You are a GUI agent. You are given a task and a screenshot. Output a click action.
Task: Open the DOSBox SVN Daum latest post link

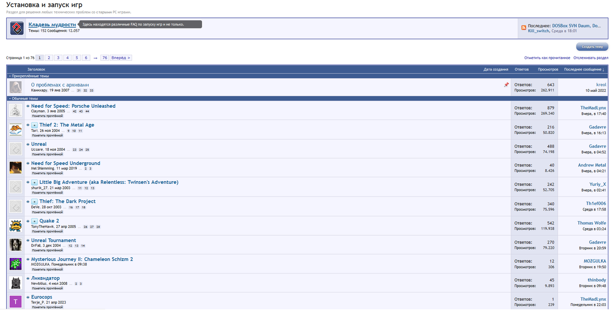pos(577,26)
